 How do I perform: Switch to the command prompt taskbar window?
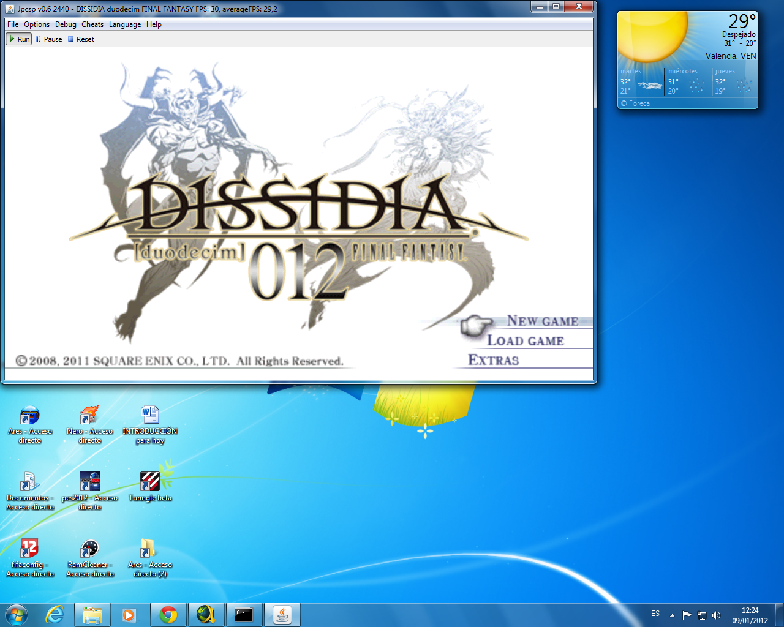pyautogui.click(x=244, y=615)
